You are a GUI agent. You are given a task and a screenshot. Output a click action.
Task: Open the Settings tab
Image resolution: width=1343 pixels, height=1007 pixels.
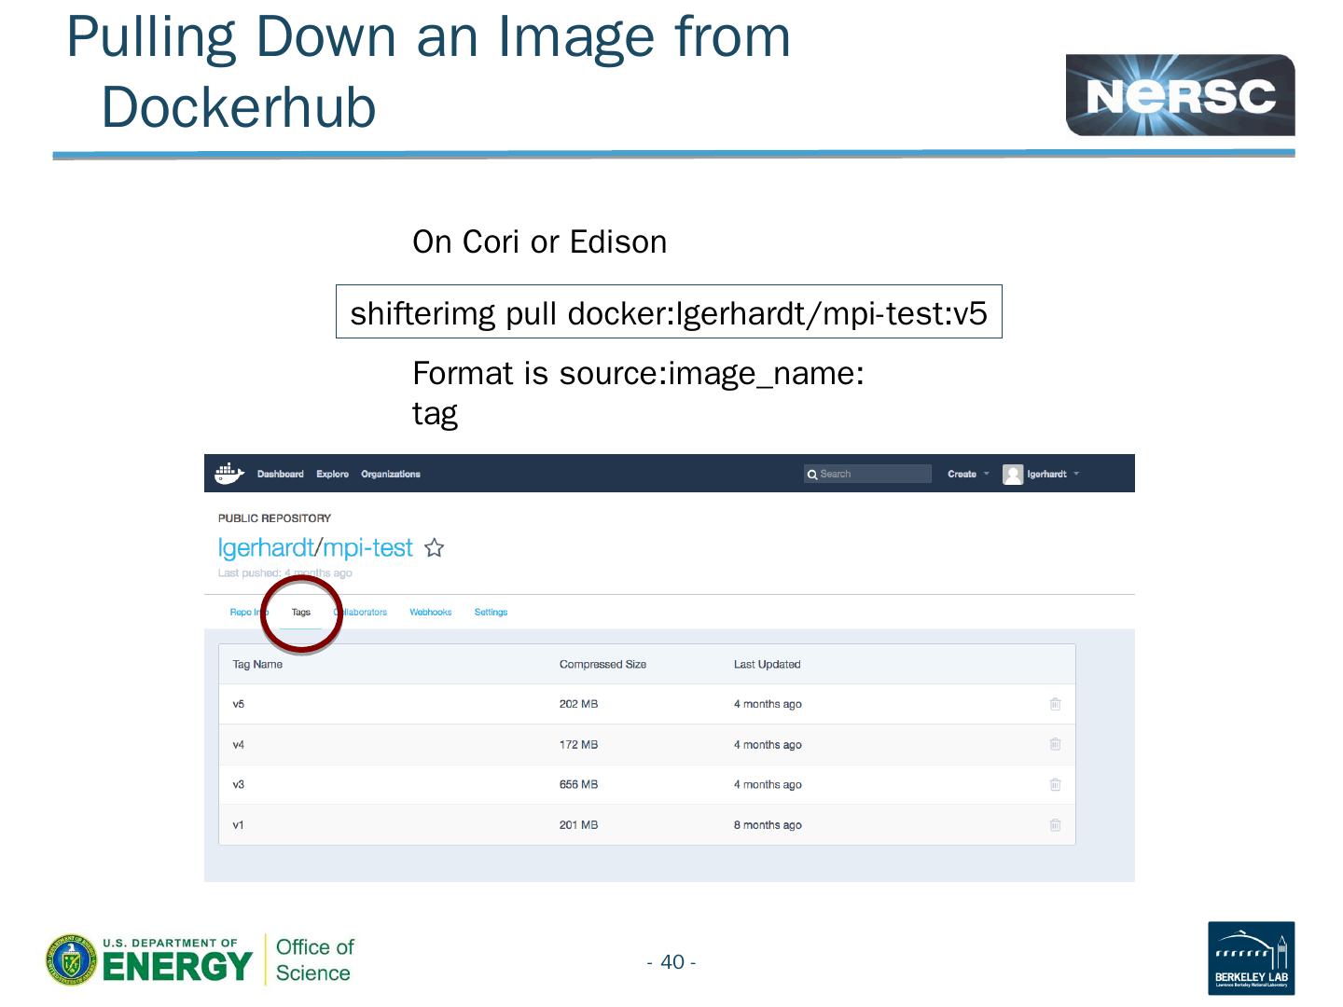click(491, 612)
